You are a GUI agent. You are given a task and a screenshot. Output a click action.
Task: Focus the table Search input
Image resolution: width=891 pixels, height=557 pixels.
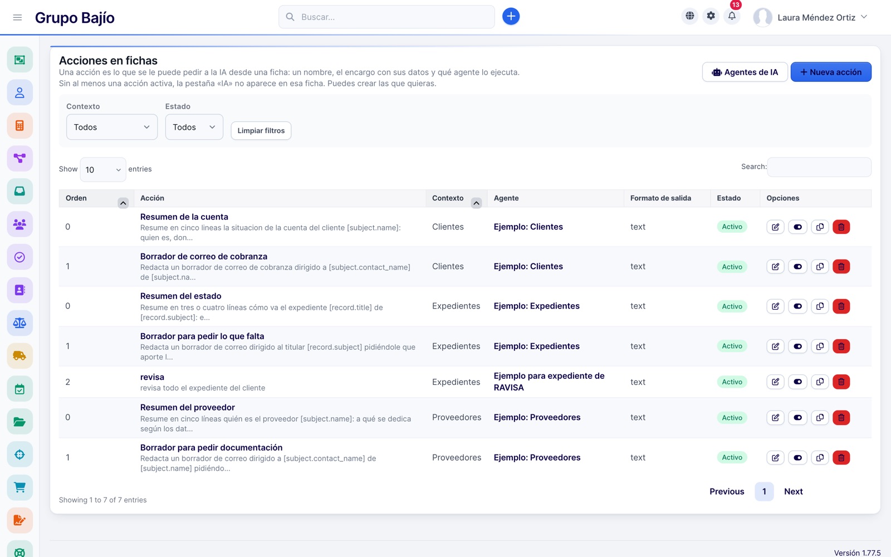pos(819,167)
